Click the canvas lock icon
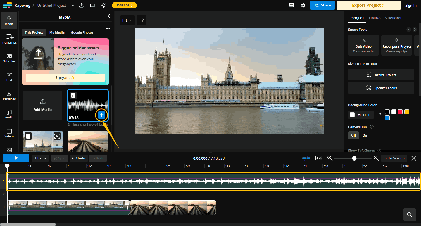 click(x=142, y=20)
